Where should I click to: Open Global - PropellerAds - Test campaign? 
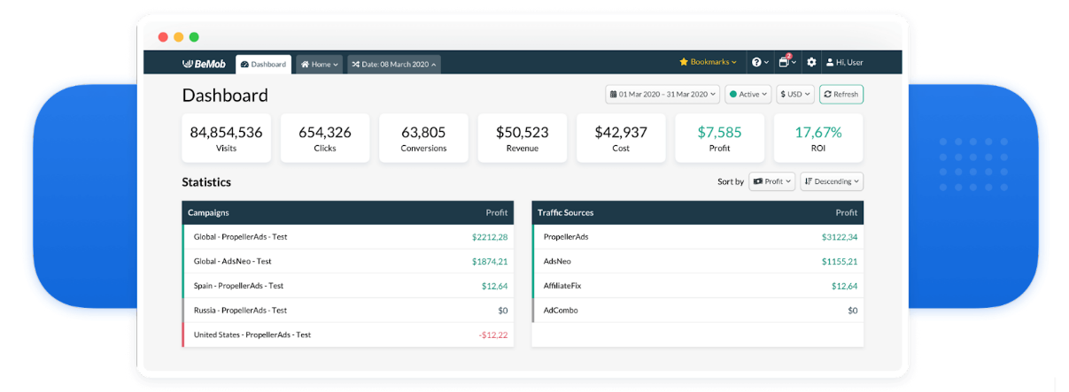241,237
